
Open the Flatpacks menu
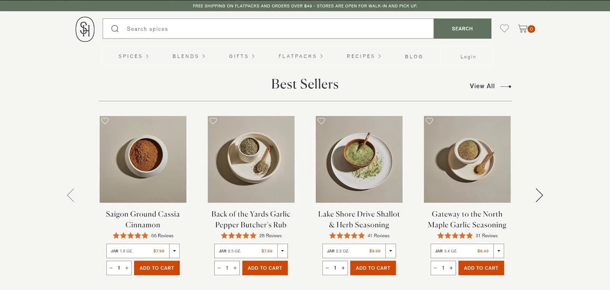300,56
